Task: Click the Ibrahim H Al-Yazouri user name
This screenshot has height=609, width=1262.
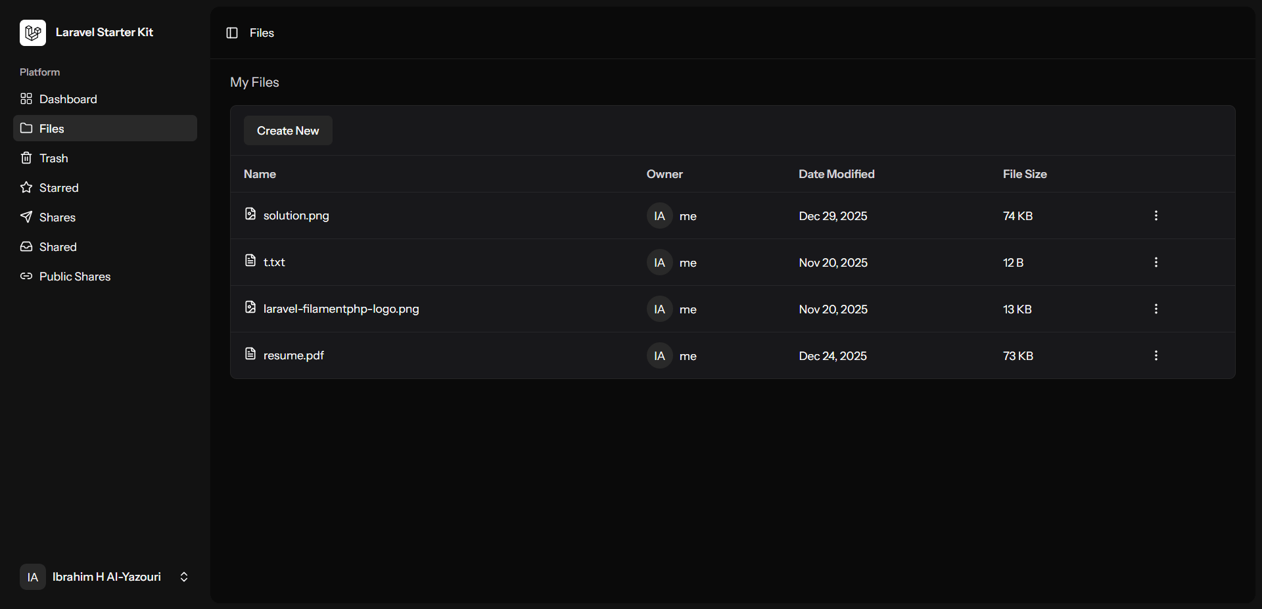Action: 106,577
